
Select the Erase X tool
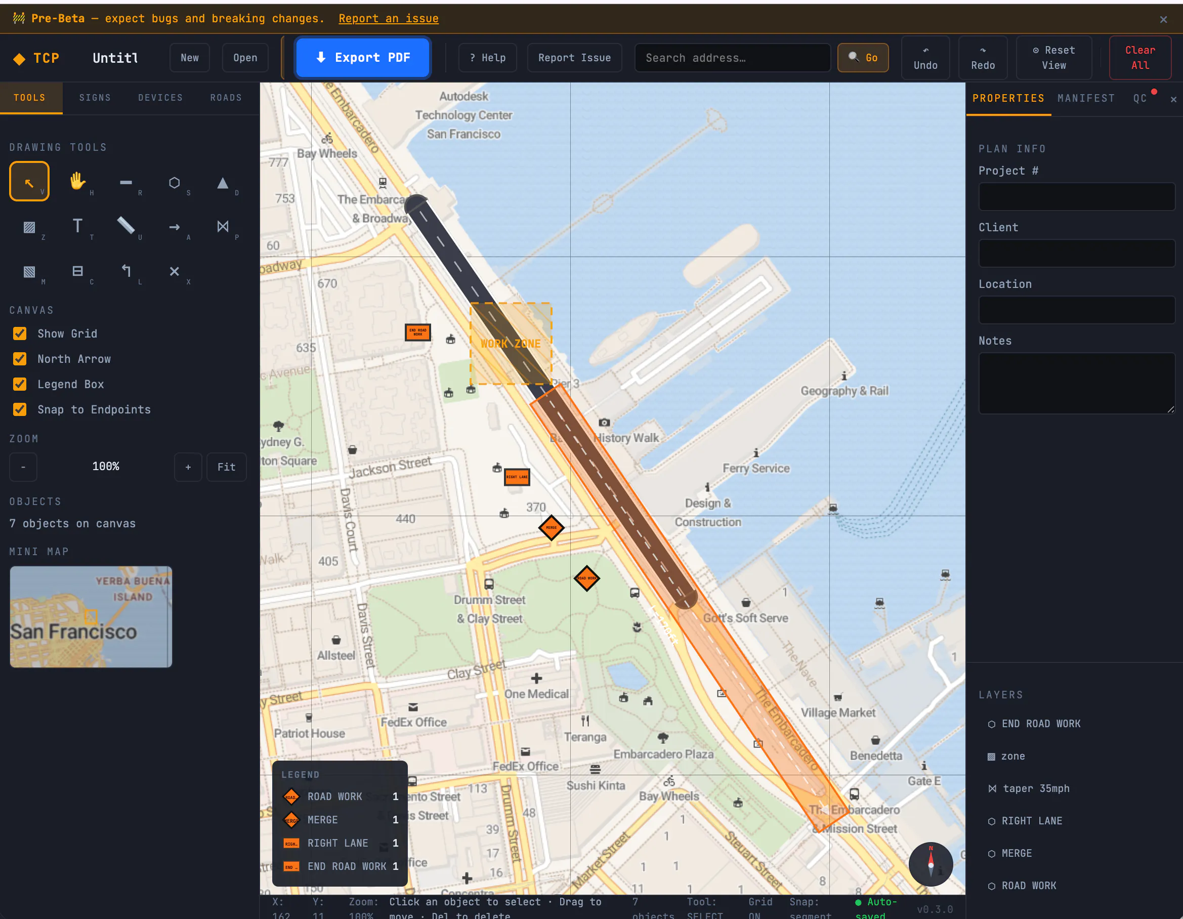tap(174, 271)
